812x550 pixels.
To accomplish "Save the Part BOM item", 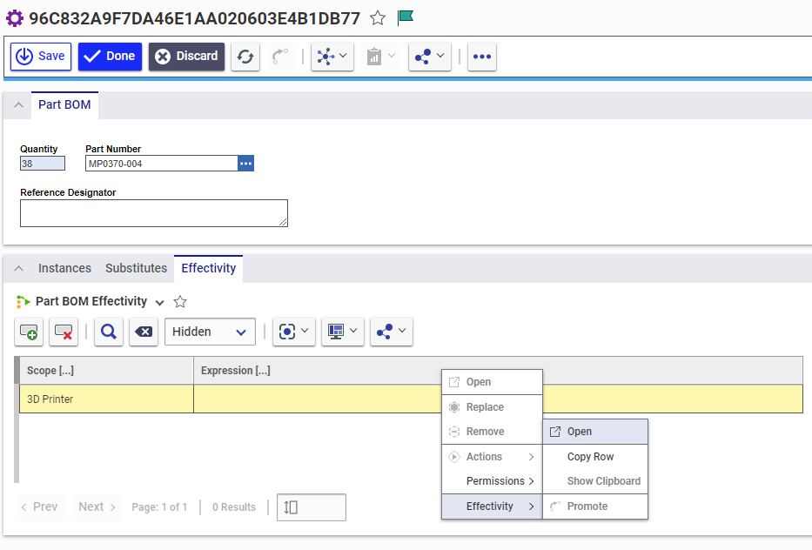I will click(x=41, y=57).
